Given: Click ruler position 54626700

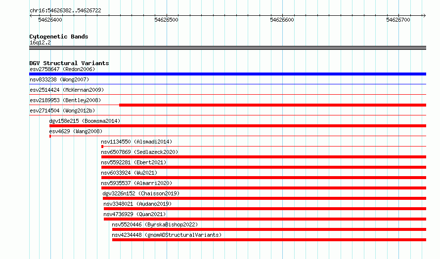Looking at the screenshot, I should tap(398, 20).
